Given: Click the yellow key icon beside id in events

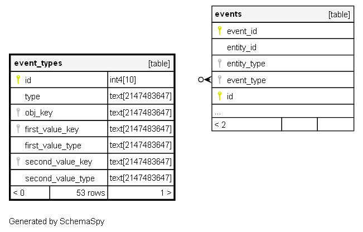Looking at the screenshot, I should [220, 96].
